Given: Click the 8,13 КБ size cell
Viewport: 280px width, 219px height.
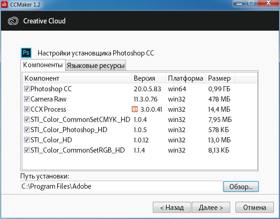Looking at the screenshot, I should (x=218, y=150).
